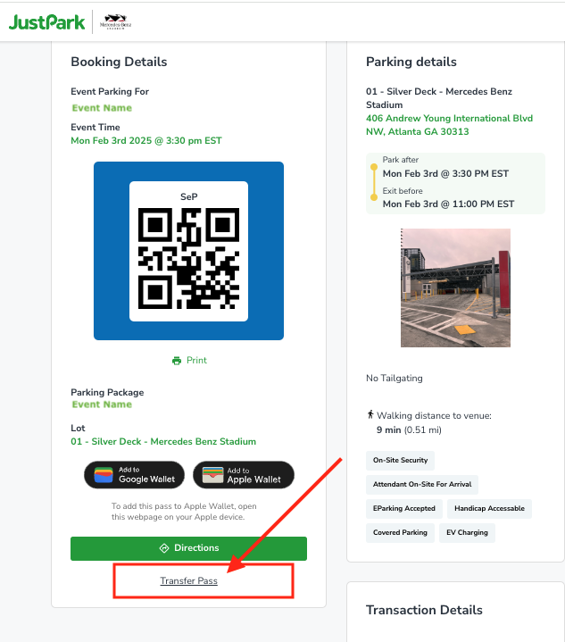This screenshot has width=565, height=642.
Task: Open the 406 Andrew Young International Blvd address link
Action: (449, 125)
